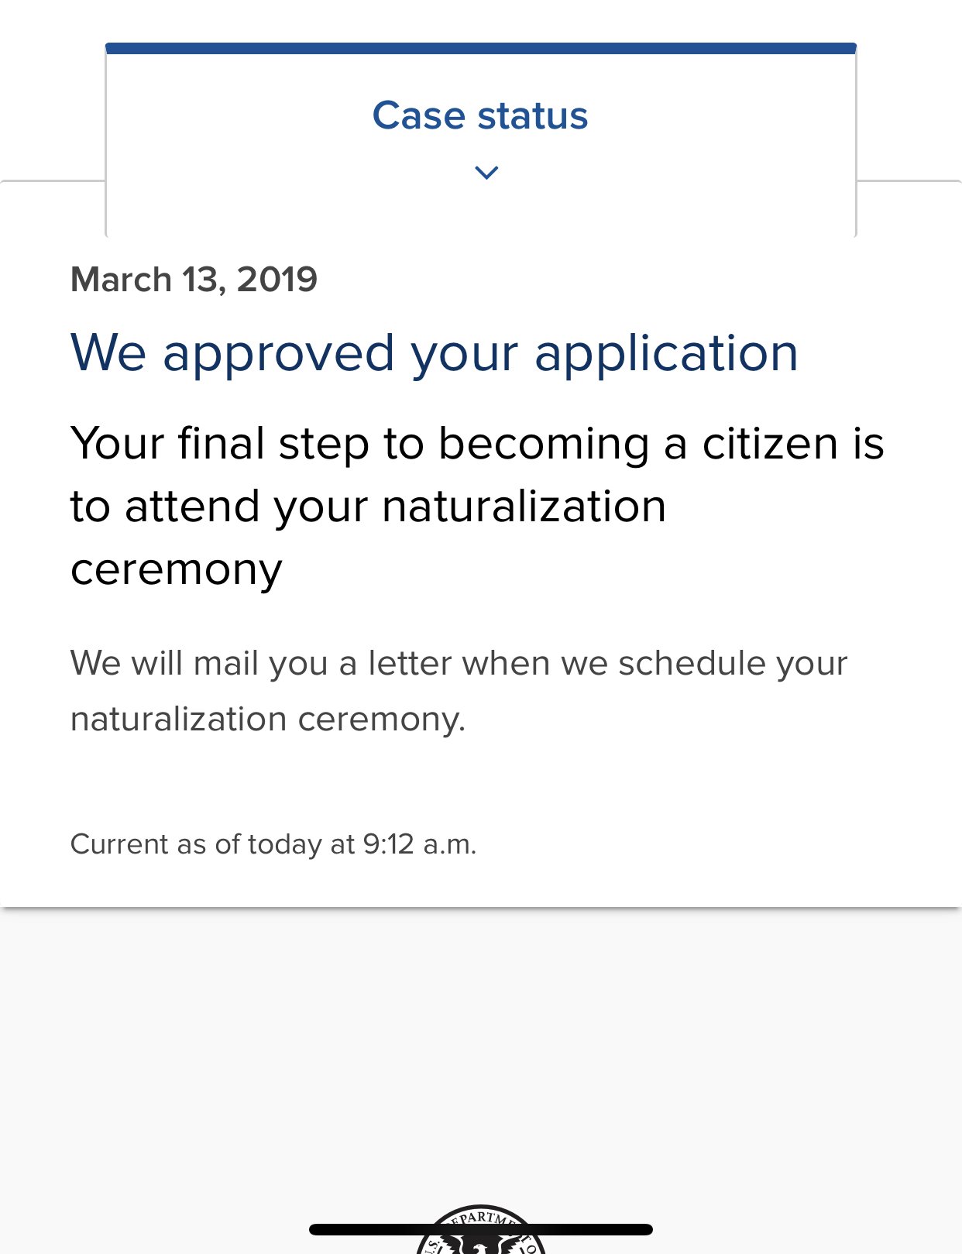
Task: Open the Case status tab
Action: coord(480,139)
